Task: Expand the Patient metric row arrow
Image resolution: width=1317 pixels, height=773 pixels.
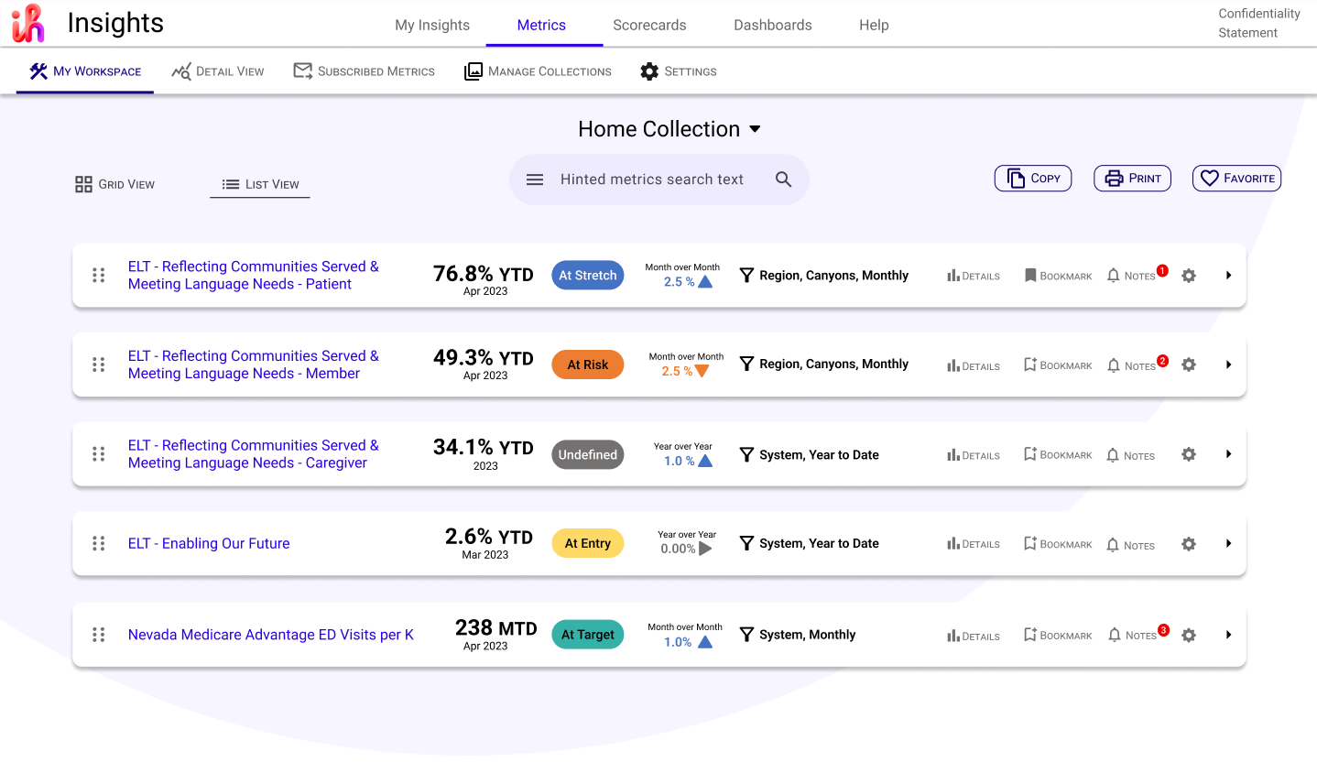Action: coord(1228,276)
